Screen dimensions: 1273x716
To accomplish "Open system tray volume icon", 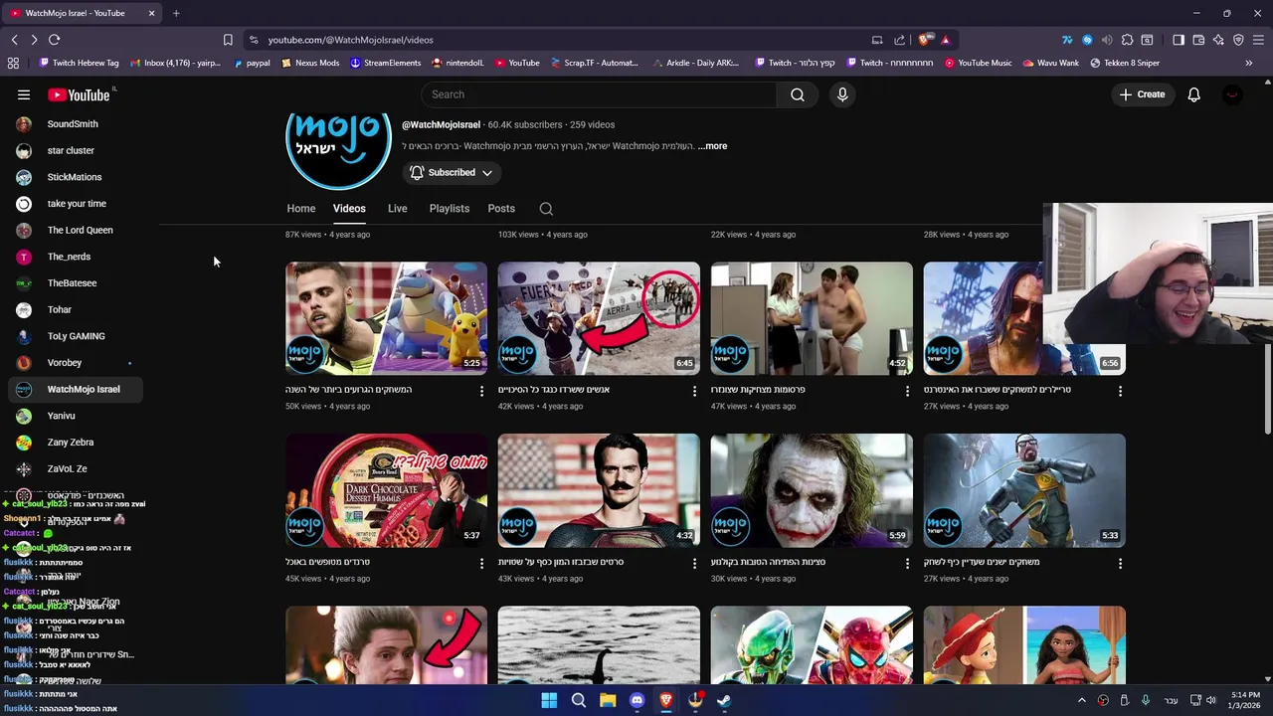I will pos(1210,700).
